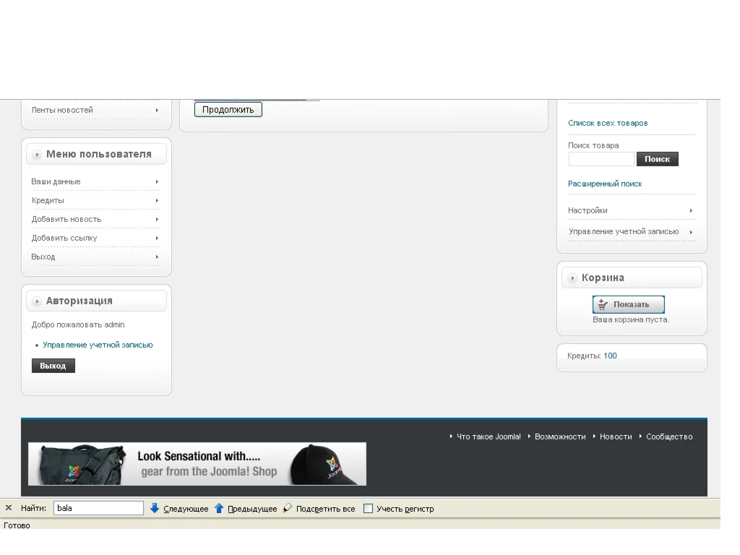Focus the Найти field containing bala

point(98,508)
